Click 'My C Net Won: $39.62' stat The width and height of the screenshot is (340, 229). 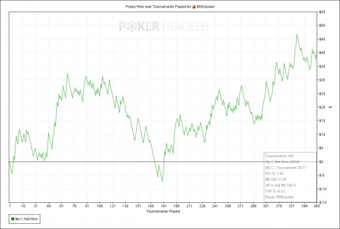[x=283, y=162]
